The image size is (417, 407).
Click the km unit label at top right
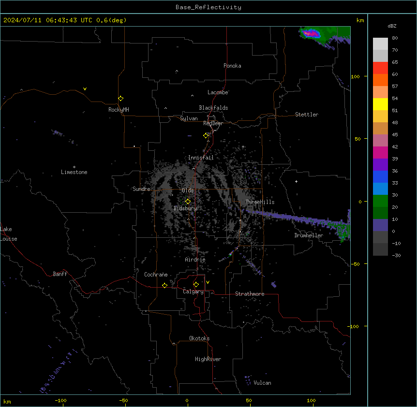point(360,20)
